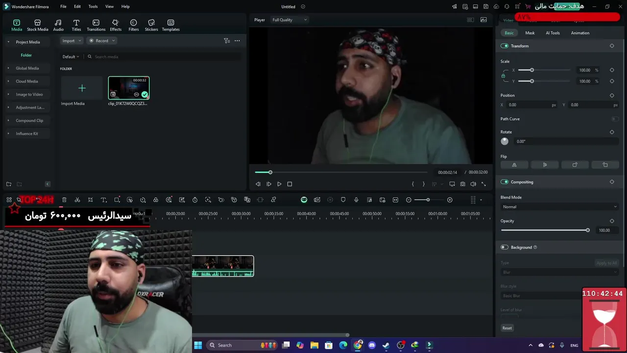627x353 pixels.
Task: Play the preview with the play button
Action: [279, 184]
